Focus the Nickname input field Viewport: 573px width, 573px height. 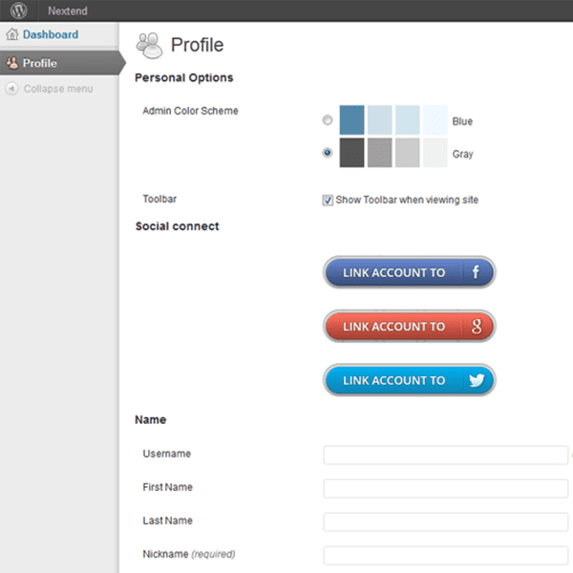[x=446, y=556]
